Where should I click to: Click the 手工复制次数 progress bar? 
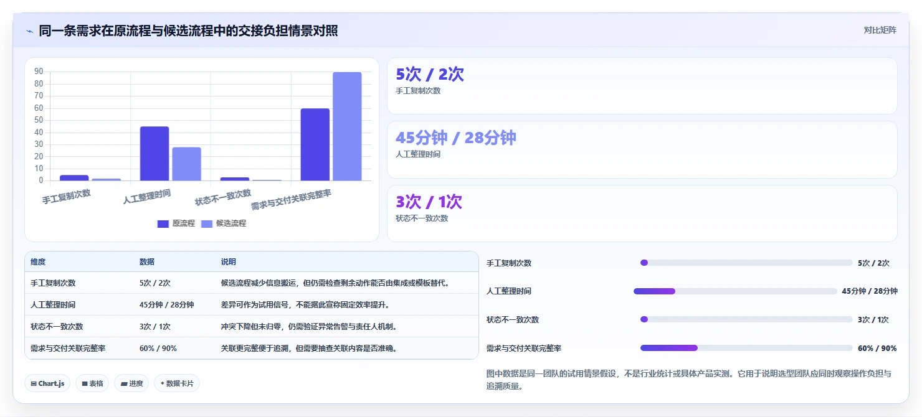tap(746, 263)
